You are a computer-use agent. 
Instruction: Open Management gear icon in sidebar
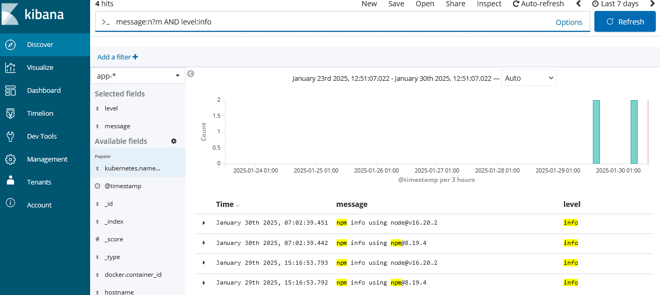point(10,159)
